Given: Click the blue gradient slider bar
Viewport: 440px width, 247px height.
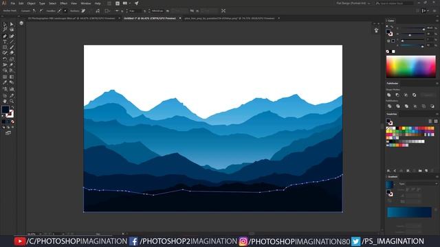Looking at the screenshot, I should click(410, 212).
